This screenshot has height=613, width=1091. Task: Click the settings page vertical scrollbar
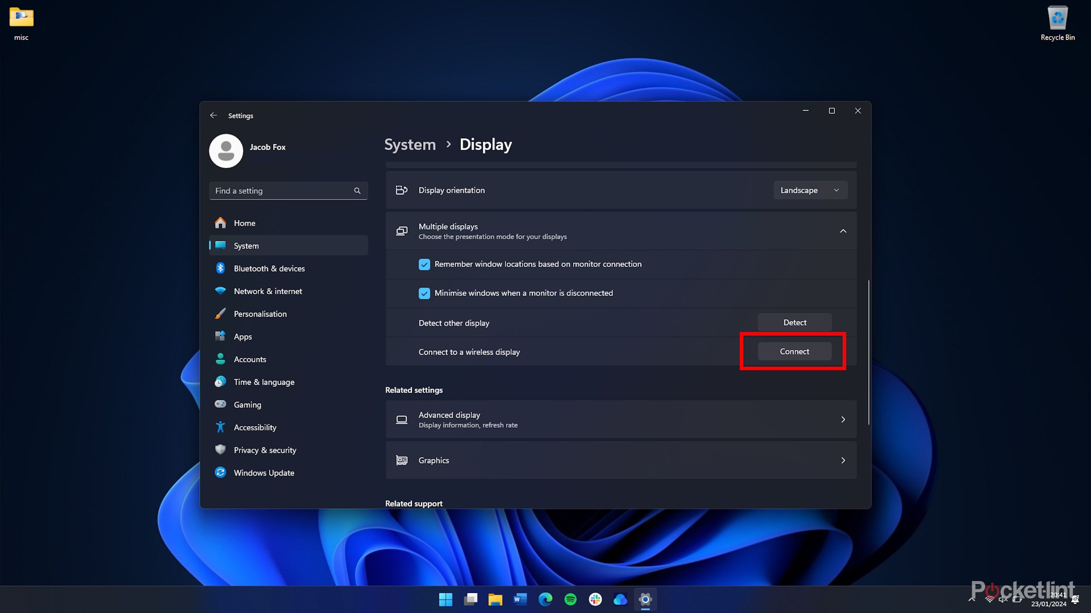pos(868,352)
